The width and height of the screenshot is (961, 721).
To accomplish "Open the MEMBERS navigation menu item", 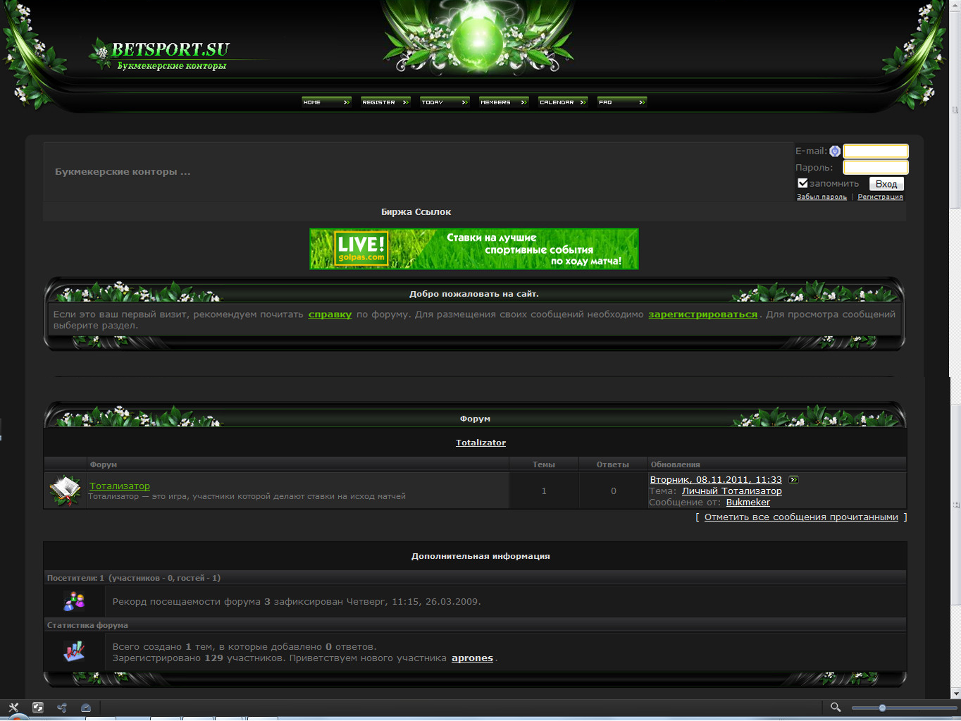I will click(504, 102).
